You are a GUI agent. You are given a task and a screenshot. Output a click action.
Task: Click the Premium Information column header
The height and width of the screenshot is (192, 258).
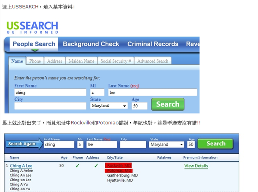pyautogui.click(x=200, y=158)
